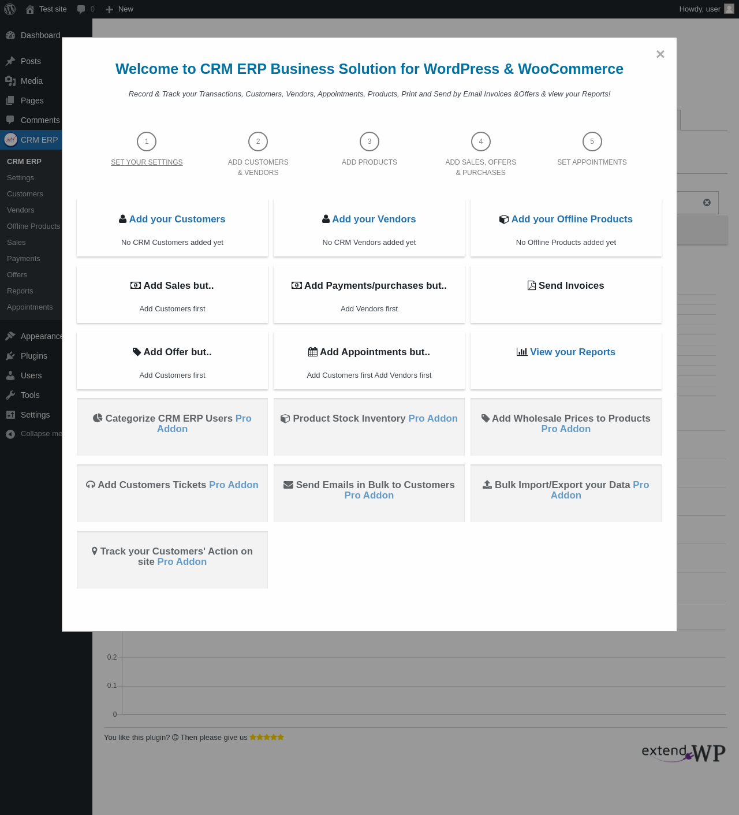The image size is (739, 815).
Task: Click the Tools wrench icon
Action: point(10,395)
